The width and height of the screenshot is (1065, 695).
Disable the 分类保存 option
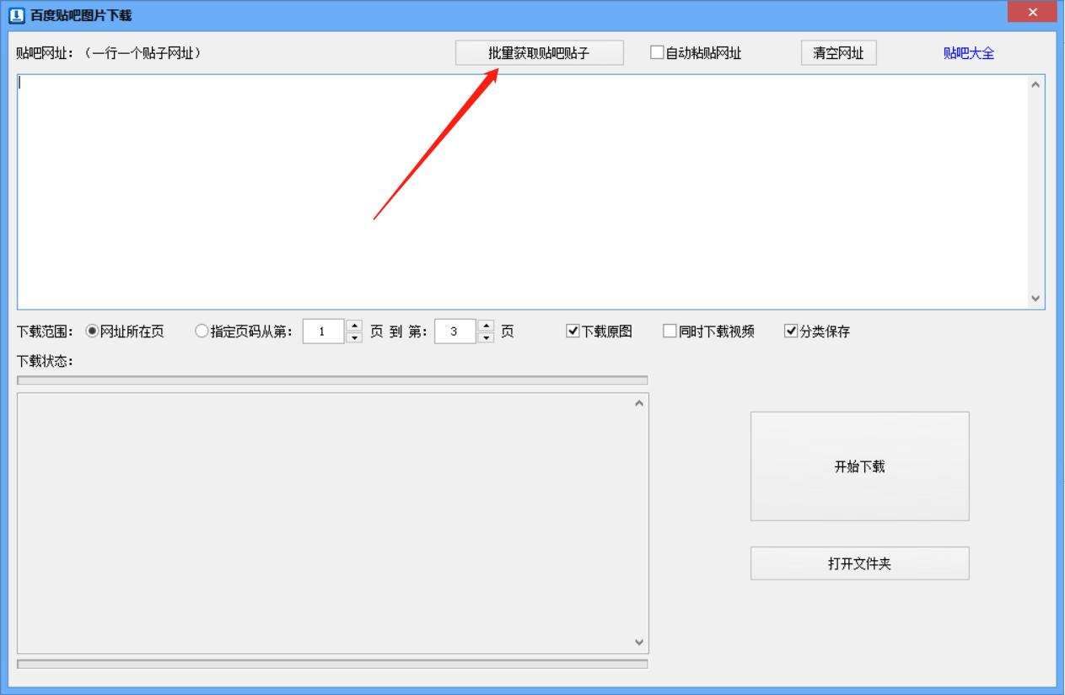point(791,331)
